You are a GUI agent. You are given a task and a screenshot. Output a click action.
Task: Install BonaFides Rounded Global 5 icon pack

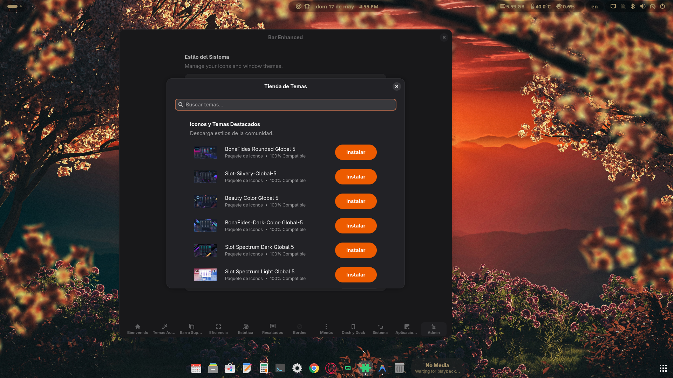click(x=356, y=152)
